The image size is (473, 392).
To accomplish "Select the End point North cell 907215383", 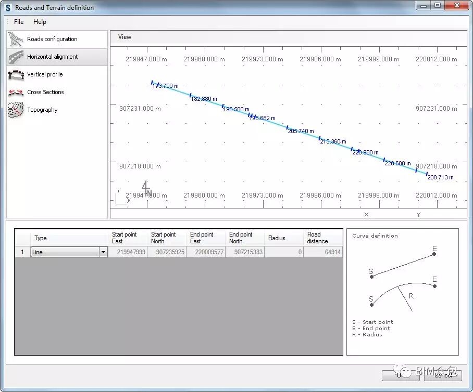I will (x=245, y=252).
